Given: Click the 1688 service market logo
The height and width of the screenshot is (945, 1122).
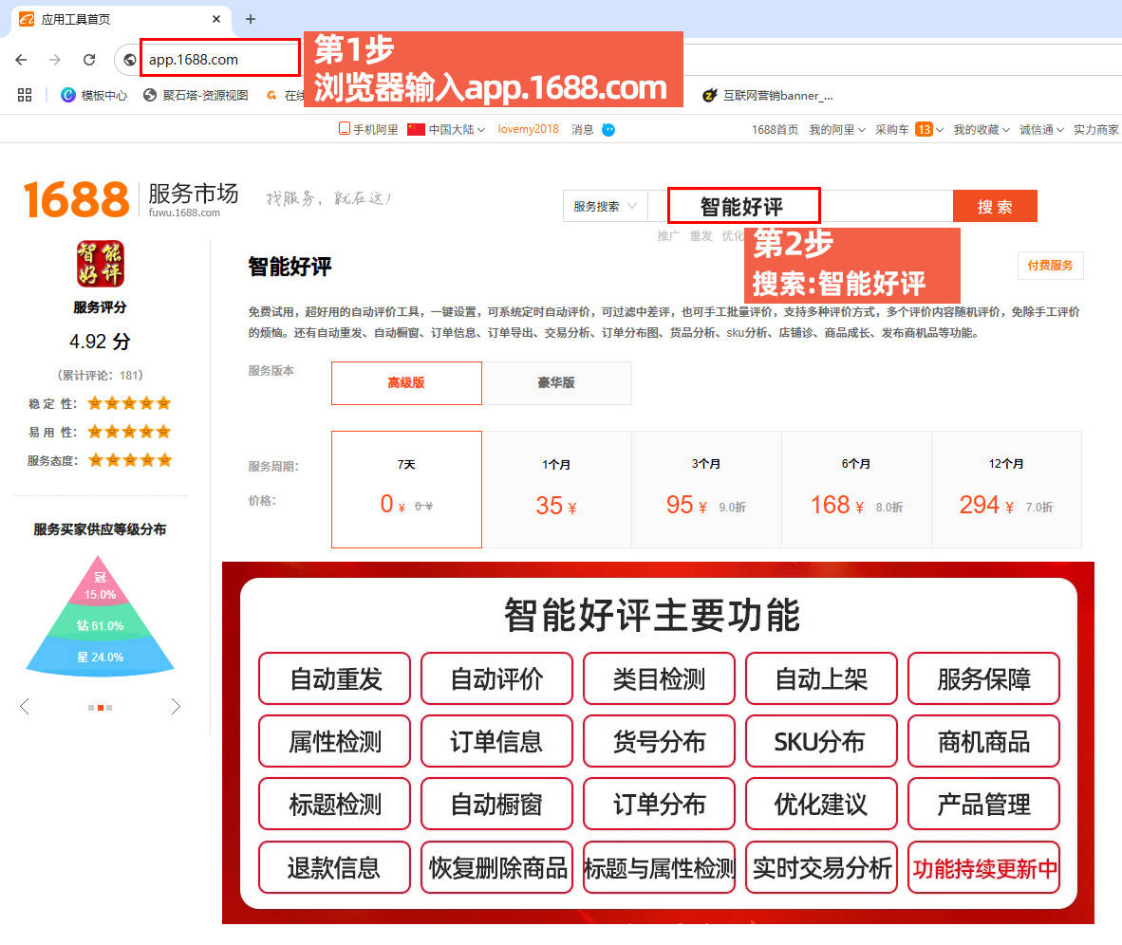Looking at the screenshot, I should [76, 199].
